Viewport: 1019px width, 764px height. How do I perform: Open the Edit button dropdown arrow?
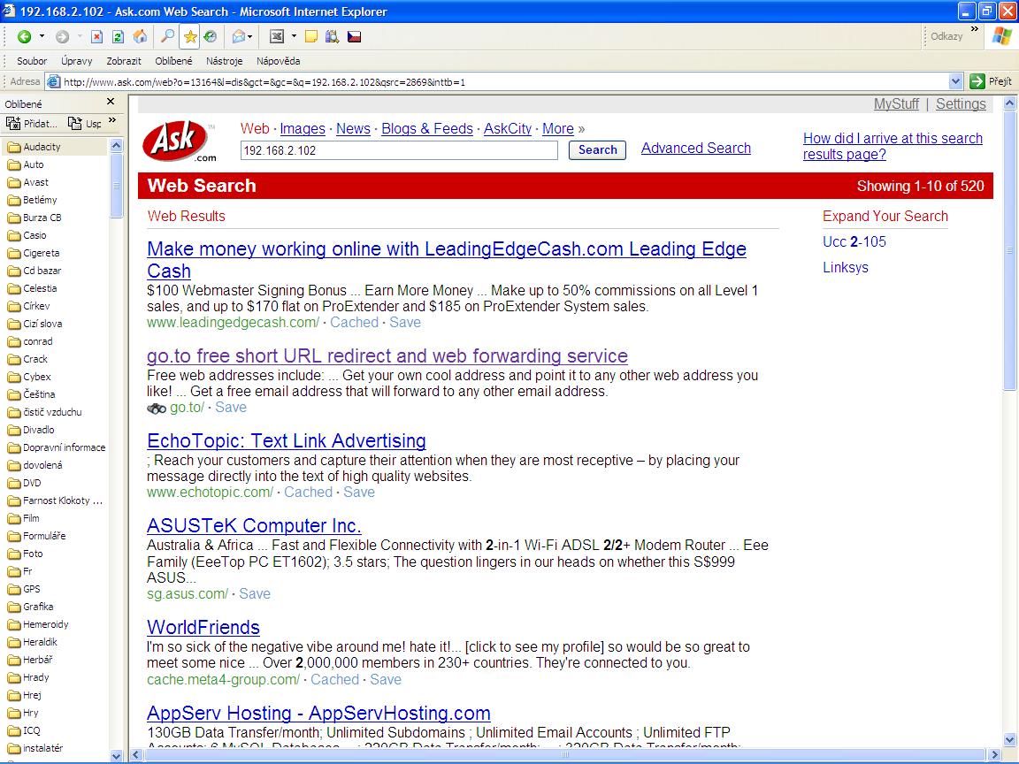point(294,37)
